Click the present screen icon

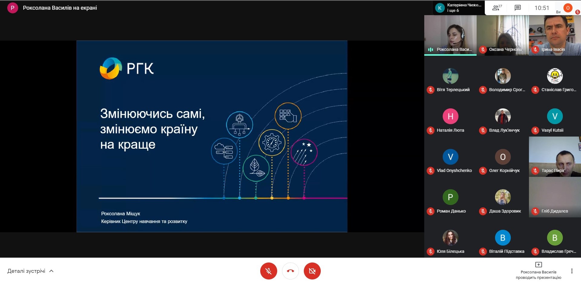coord(538,265)
